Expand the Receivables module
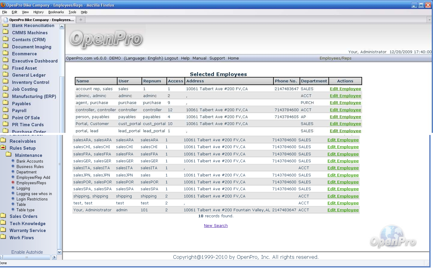 pyautogui.click(x=23, y=141)
